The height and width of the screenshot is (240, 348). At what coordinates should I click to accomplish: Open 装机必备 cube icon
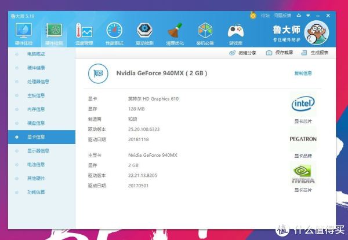click(x=205, y=30)
